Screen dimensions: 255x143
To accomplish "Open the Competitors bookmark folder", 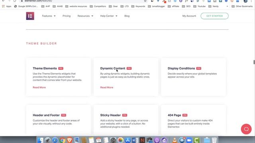I will [x=98, y=6].
